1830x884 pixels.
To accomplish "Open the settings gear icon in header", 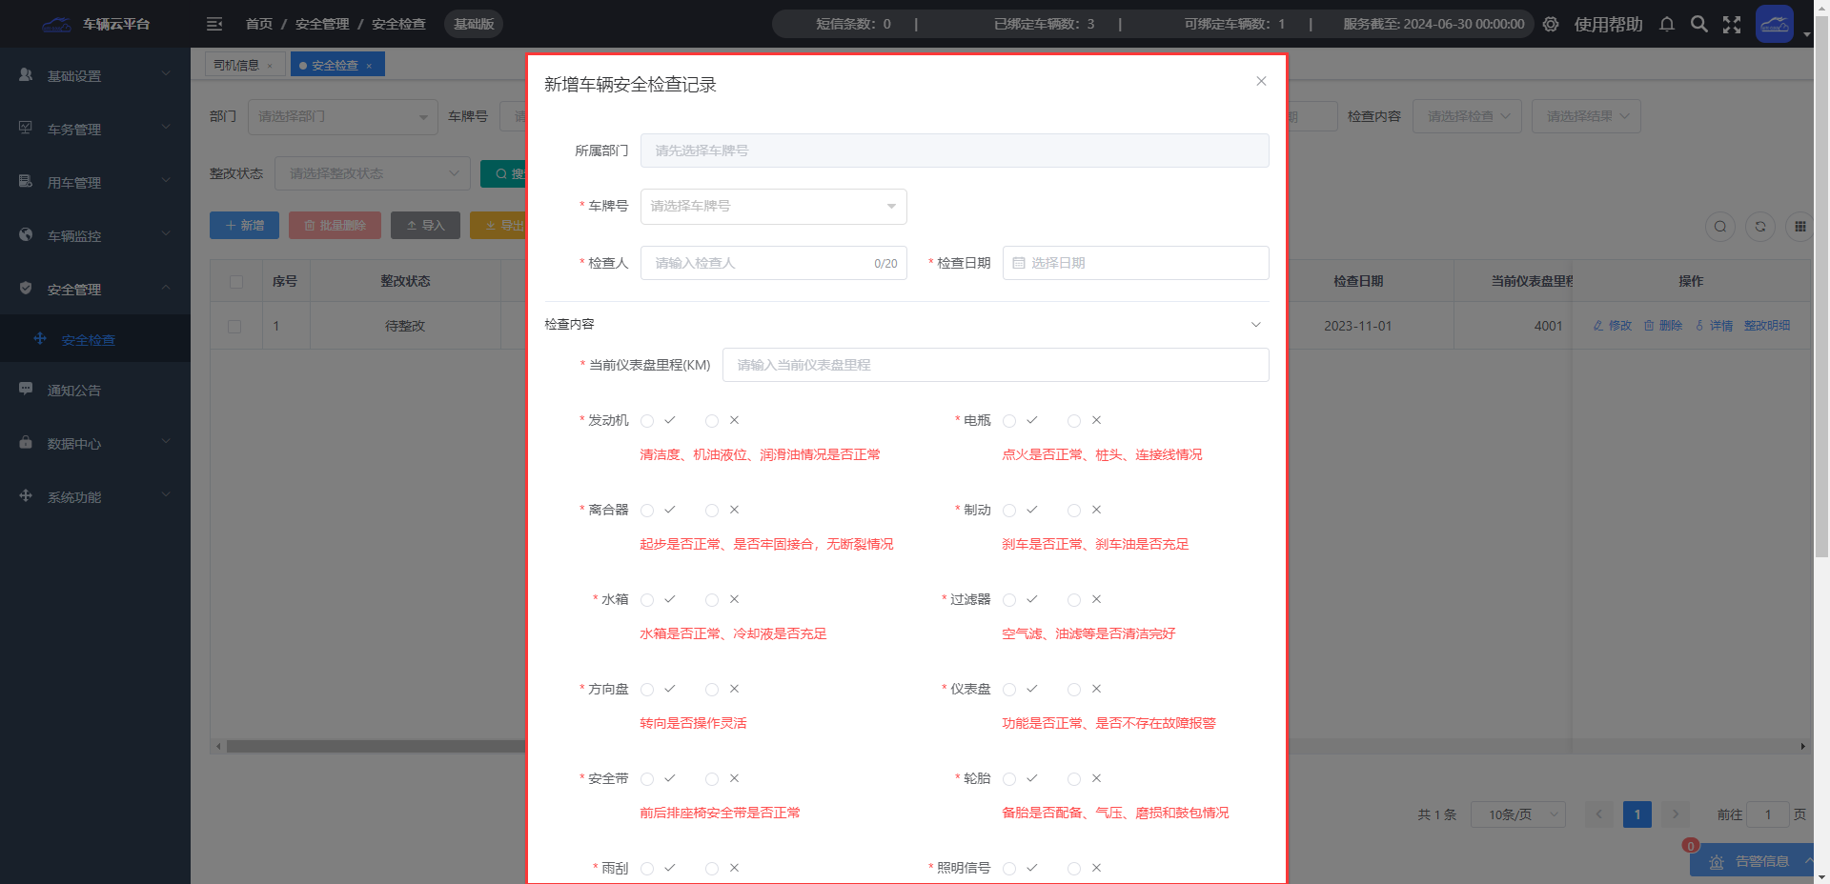I will pos(1551,24).
